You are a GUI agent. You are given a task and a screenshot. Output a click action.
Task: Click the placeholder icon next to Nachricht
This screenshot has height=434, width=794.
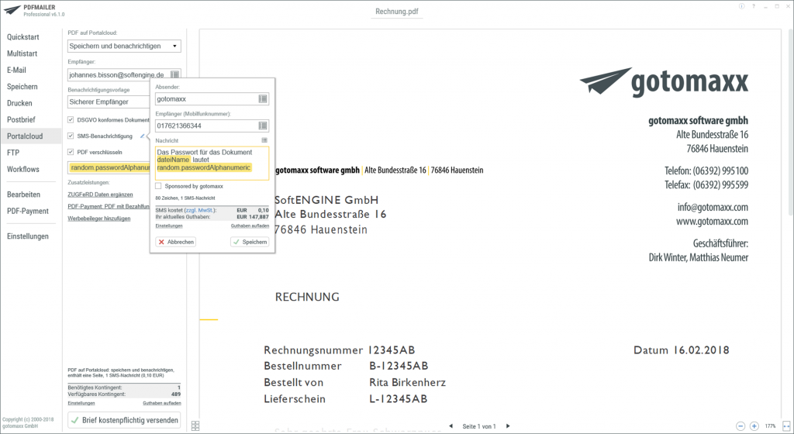pyautogui.click(x=264, y=140)
